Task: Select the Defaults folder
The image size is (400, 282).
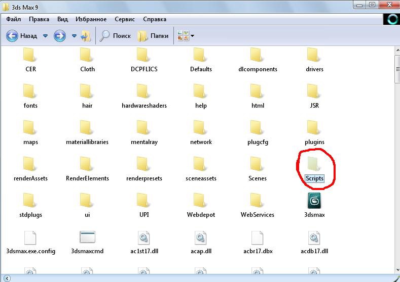Action: coord(201,60)
